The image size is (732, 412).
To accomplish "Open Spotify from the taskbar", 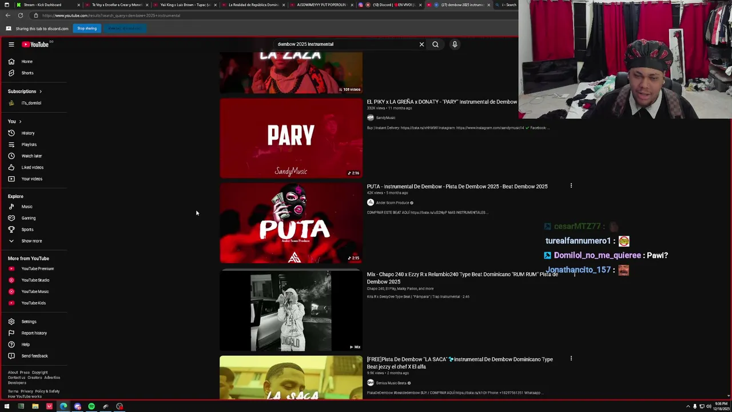I will click(x=91, y=406).
